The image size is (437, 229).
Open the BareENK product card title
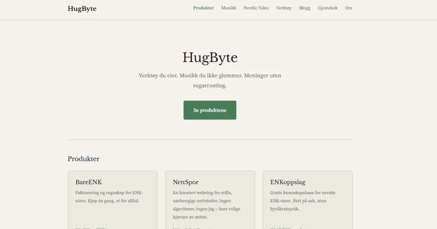pyautogui.click(x=88, y=182)
